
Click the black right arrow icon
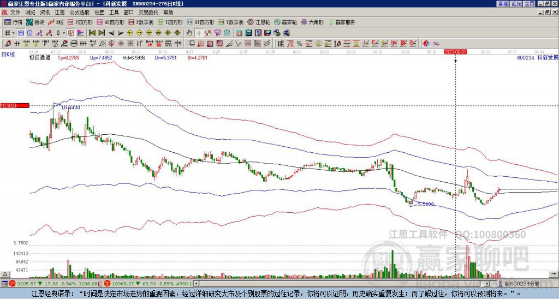[x=121, y=33]
